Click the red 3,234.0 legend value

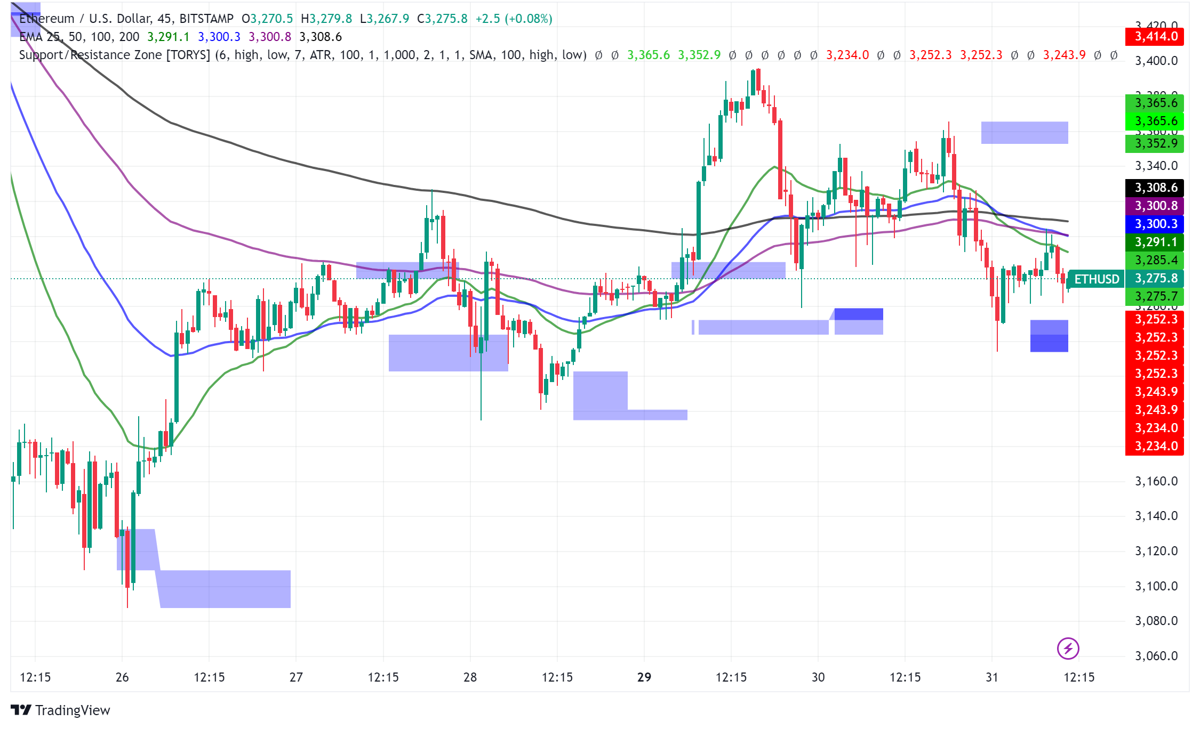tap(847, 55)
